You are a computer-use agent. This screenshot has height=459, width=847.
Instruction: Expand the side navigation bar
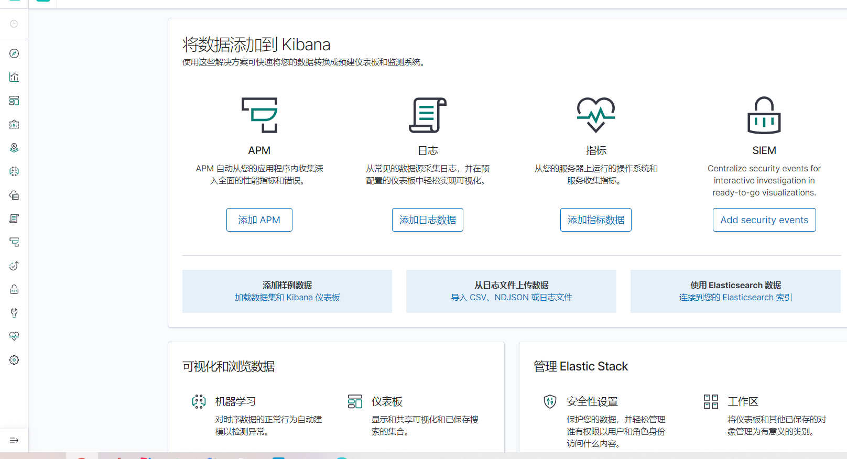coord(14,440)
